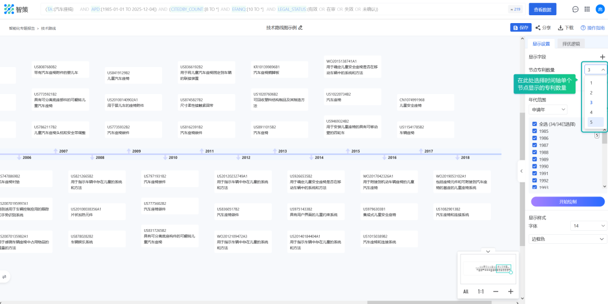Reset zoom with the 1:1 button
Image resolution: width=608 pixels, height=304 pixels.
[x=480, y=292]
